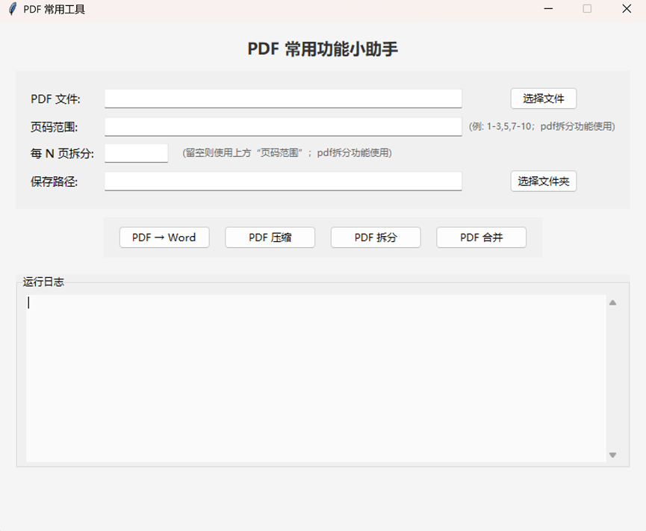The image size is (646, 531).
Task: Run the PDF 压缩 function
Action: pyautogui.click(x=270, y=237)
